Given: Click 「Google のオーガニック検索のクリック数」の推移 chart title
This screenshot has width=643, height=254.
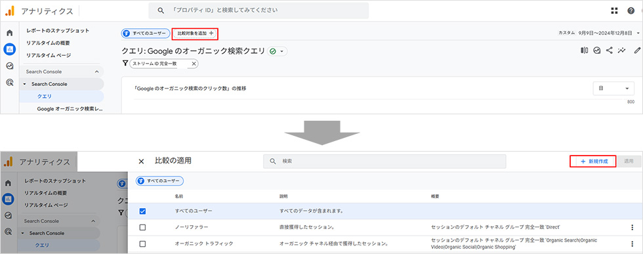Looking at the screenshot, I should tap(190, 88).
